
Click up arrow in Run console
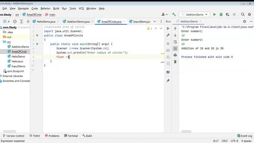pyautogui.click(x=175, y=29)
